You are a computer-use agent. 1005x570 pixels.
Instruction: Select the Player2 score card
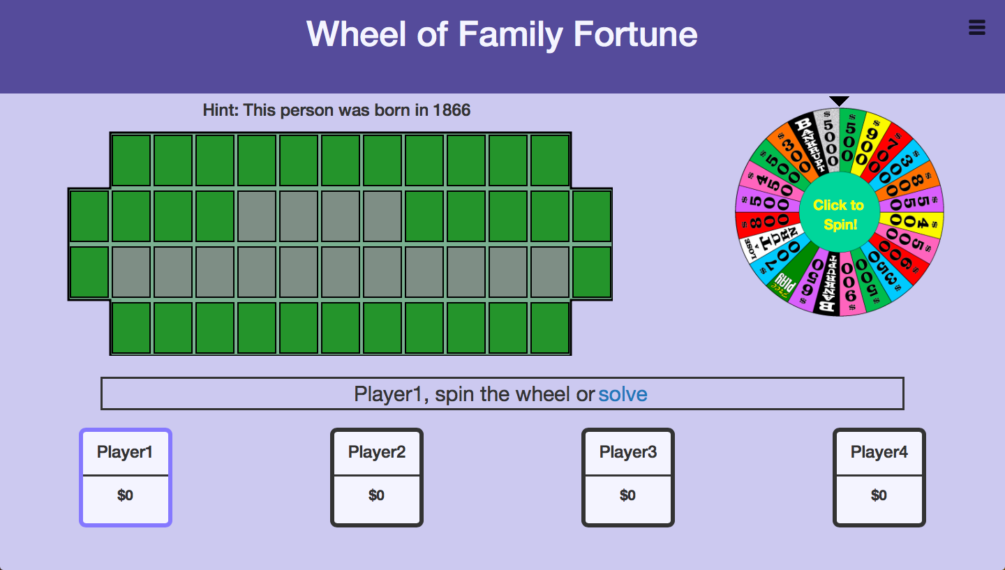point(377,477)
